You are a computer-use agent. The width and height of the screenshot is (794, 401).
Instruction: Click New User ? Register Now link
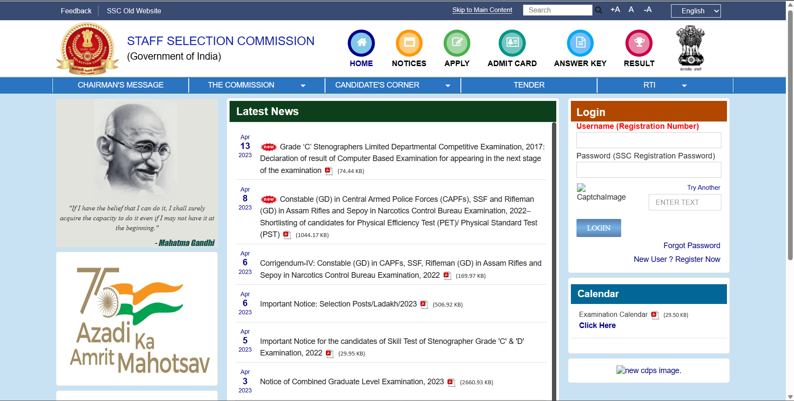677,259
